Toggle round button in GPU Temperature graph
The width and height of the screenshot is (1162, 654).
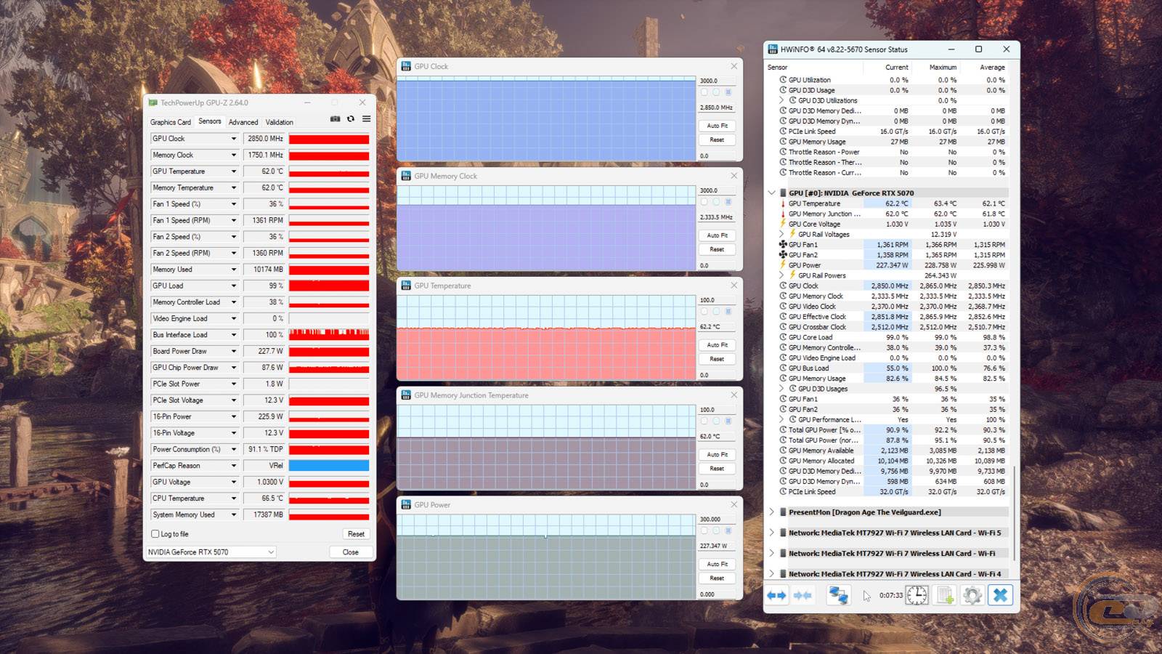[x=716, y=312]
